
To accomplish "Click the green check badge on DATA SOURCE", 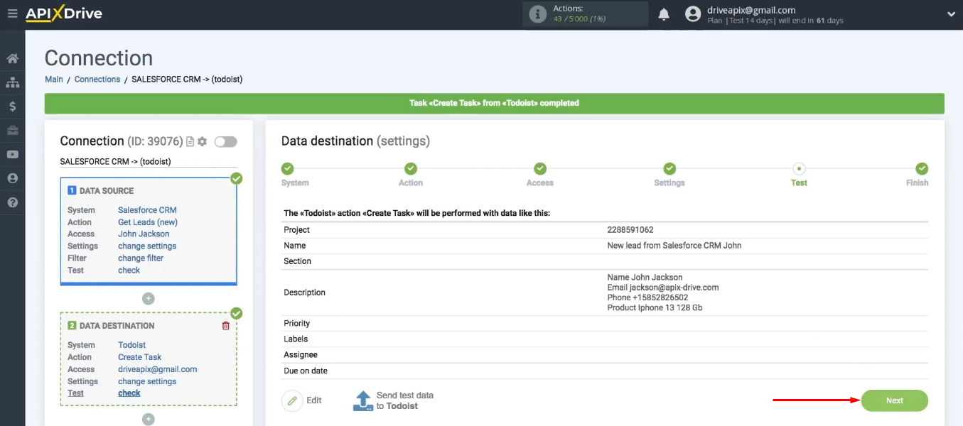I will [x=236, y=179].
